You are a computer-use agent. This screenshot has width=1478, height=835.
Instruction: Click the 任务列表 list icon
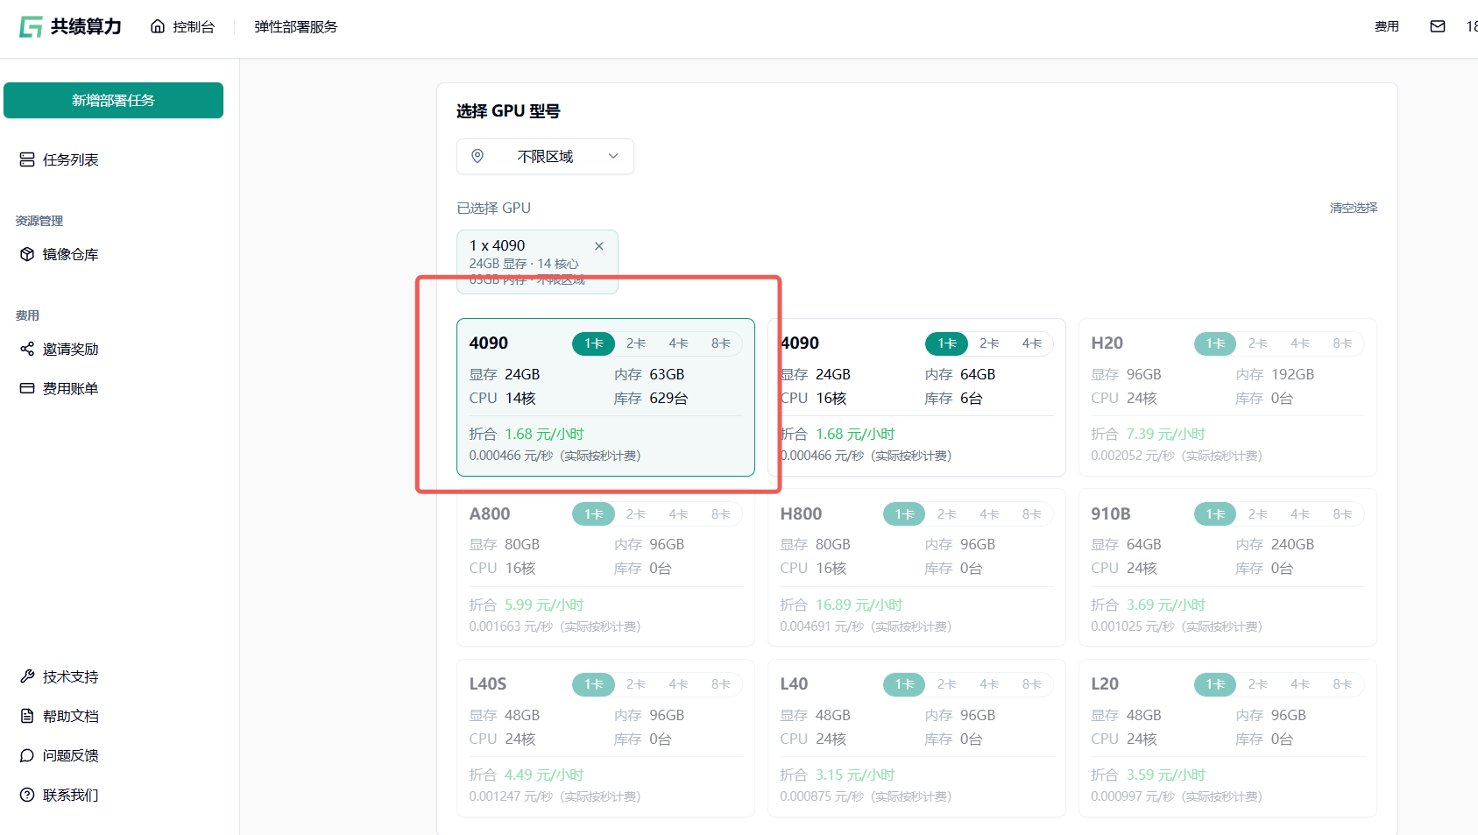(27, 159)
